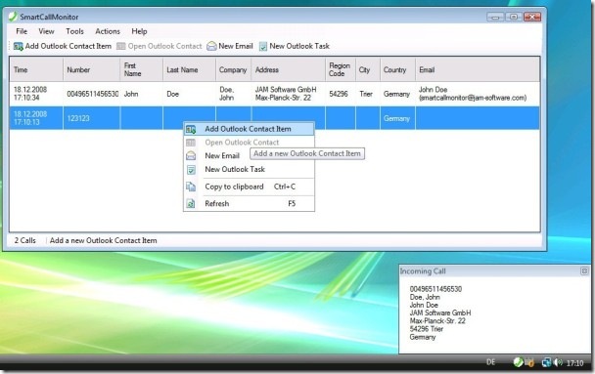Screen dimensions: 595x374
Task: Sort by the Time column header
Action: click(36, 69)
